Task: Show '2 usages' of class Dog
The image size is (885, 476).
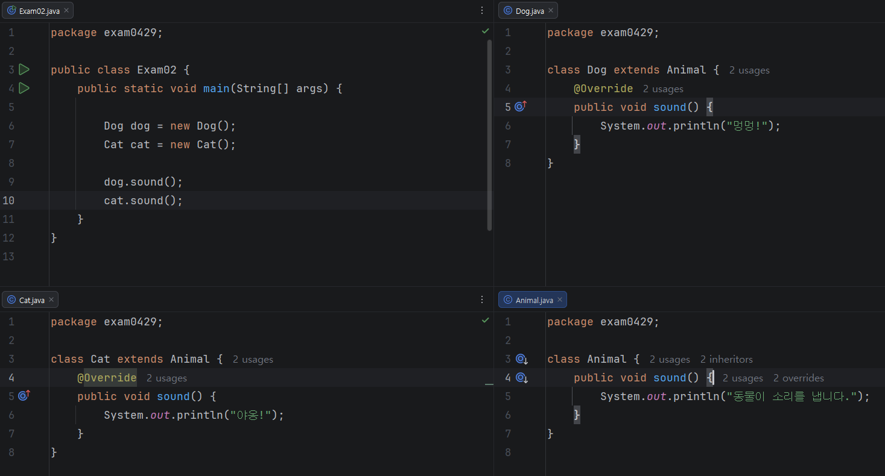Action: (749, 70)
